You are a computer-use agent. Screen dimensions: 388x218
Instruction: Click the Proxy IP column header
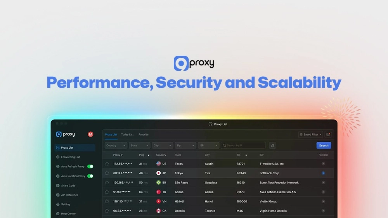(x=118, y=155)
